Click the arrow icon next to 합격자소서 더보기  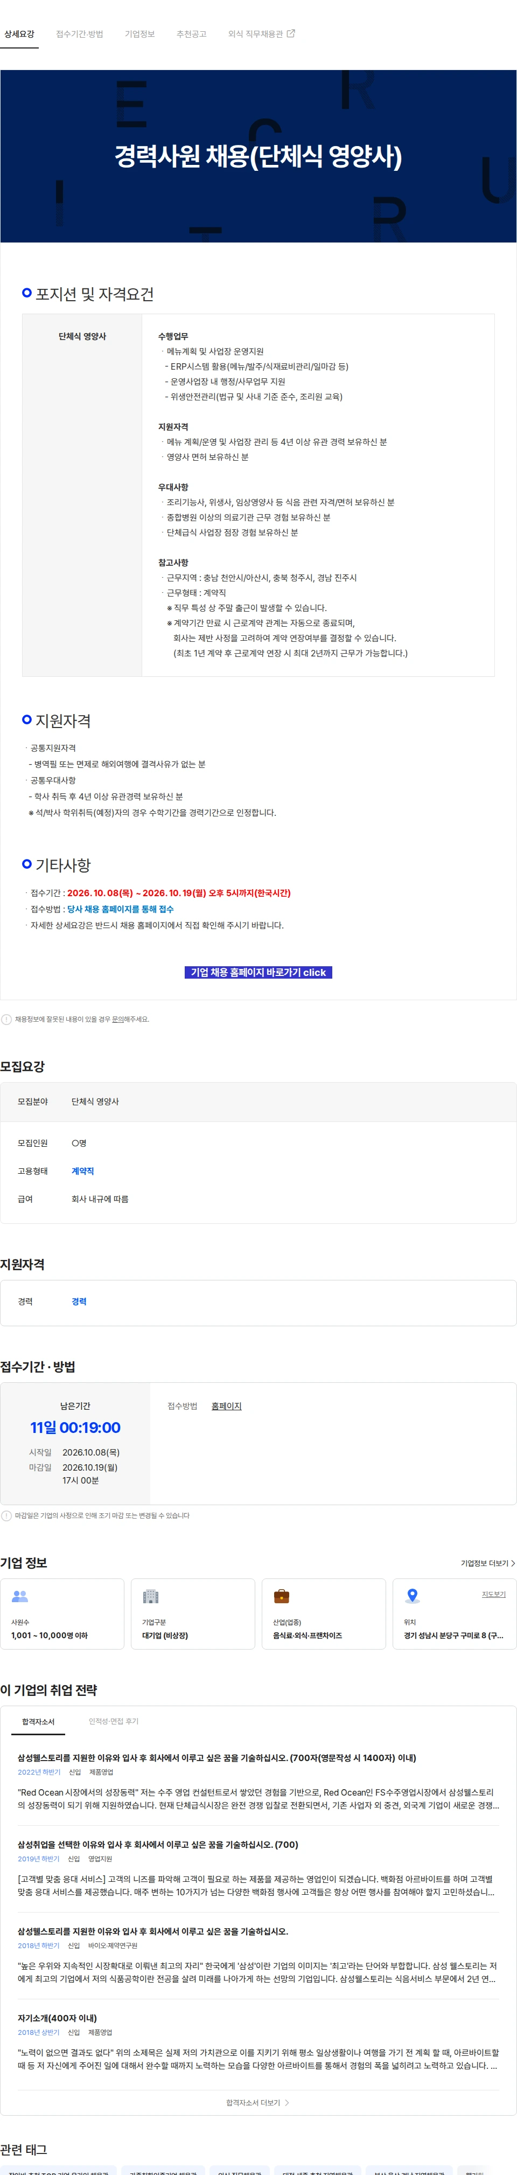click(287, 2102)
